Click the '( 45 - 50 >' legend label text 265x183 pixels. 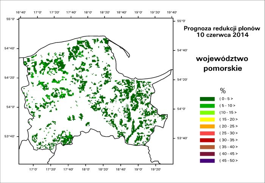(x=228, y=161)
